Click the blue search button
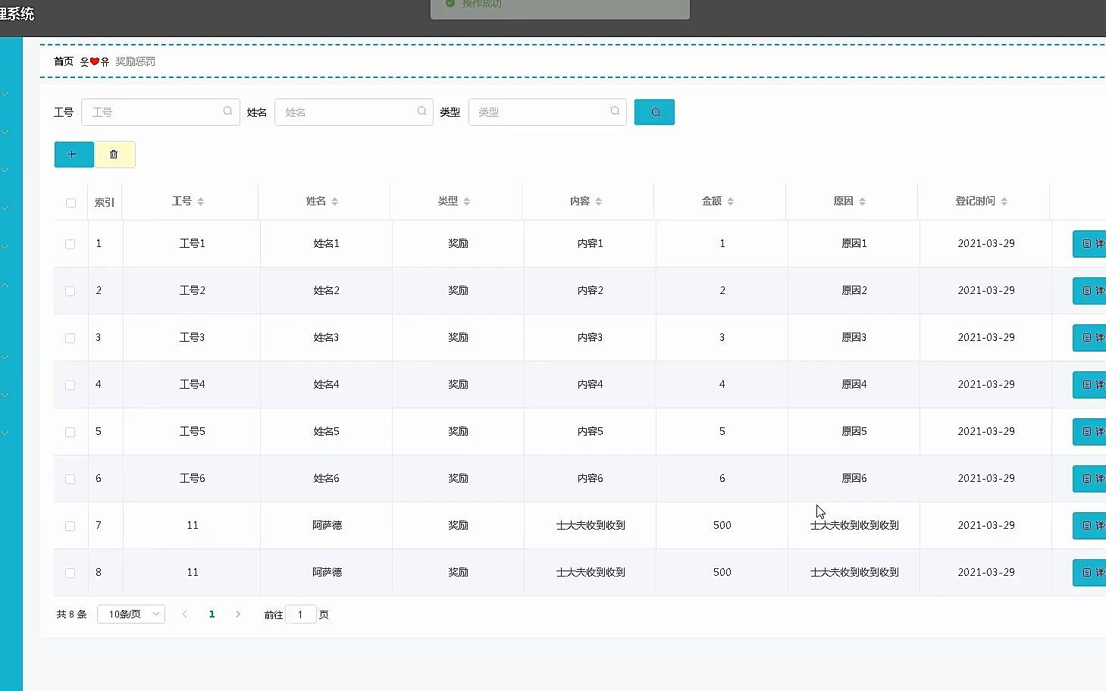1106x691 pixels. [x=654, y=112]
